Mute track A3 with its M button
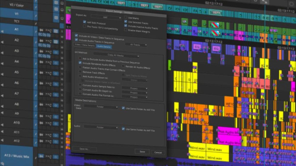 coord(62,58)
